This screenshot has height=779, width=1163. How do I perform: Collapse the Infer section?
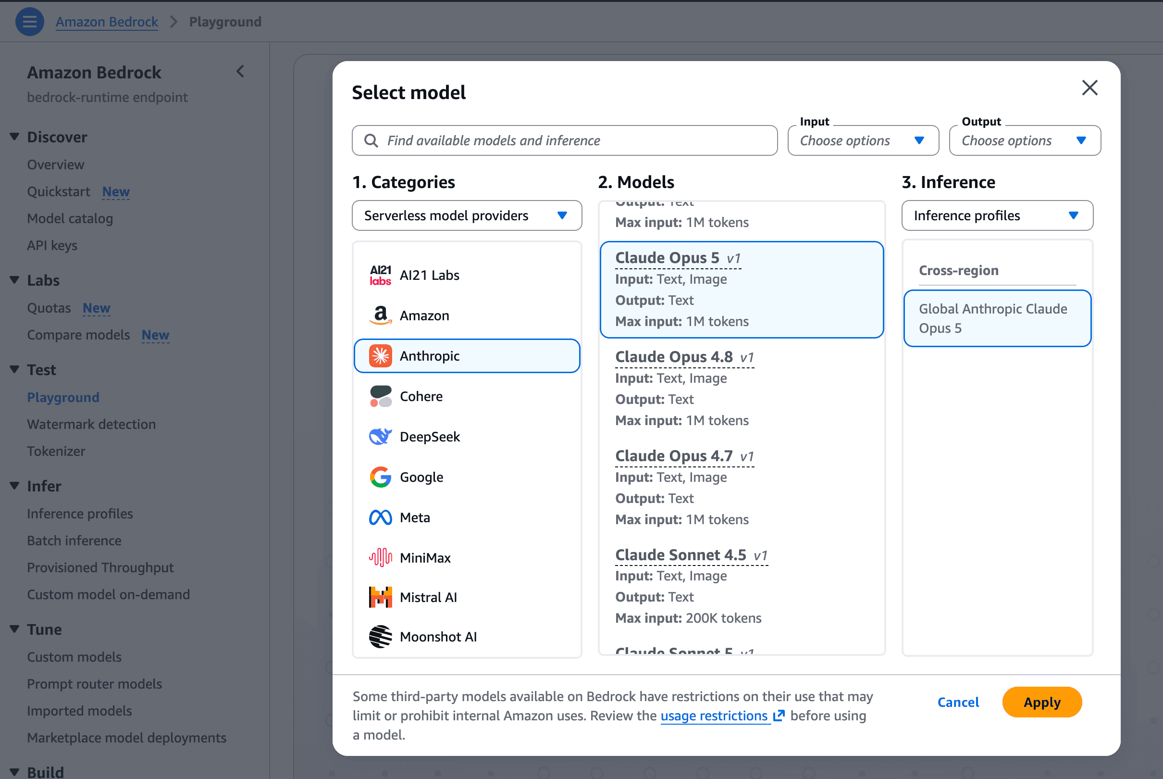(x=15, y=486)
